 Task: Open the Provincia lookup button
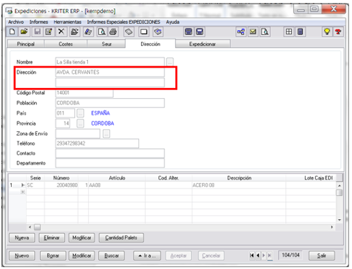[x=80, y=124]
